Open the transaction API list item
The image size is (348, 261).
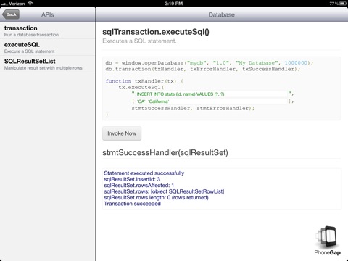pos(47,31)
